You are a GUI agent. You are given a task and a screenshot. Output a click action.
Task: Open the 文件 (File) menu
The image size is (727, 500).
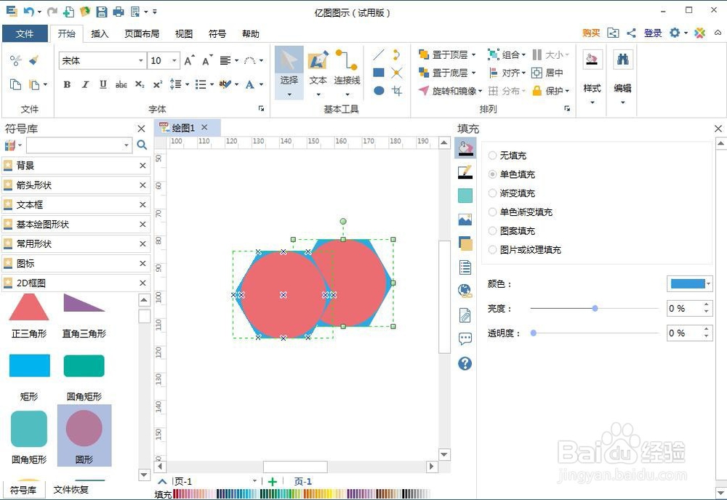pos(25,33)
